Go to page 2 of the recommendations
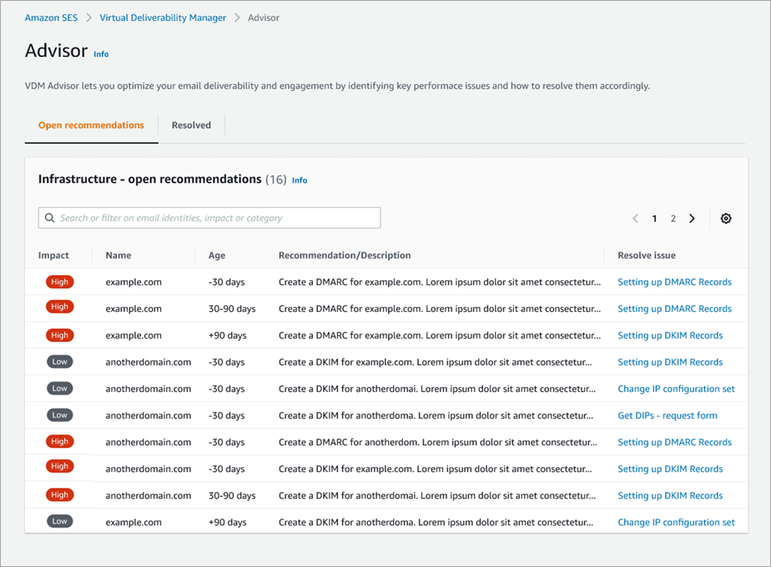The height and width of the screenshot is (567, 771). pyautogui.click(x=673, y=218)
